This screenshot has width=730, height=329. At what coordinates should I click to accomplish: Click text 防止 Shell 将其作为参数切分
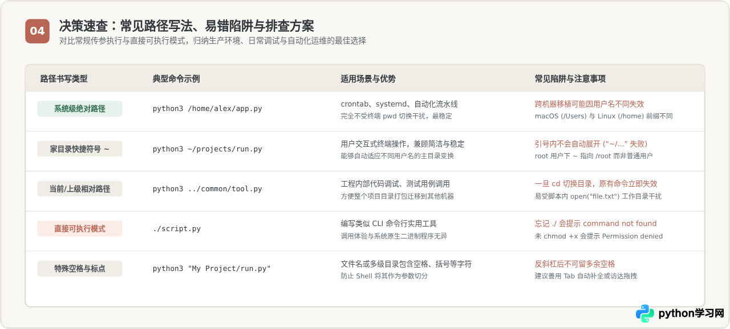click(x=384, y=276)
